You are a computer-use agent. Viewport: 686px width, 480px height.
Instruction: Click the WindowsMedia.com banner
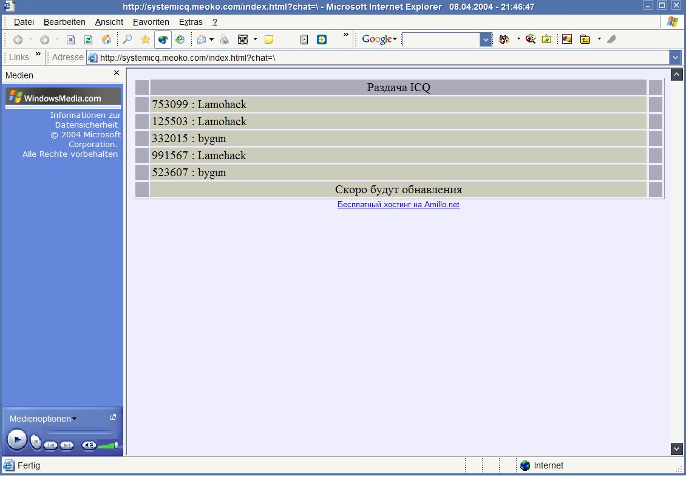point(63,98)
